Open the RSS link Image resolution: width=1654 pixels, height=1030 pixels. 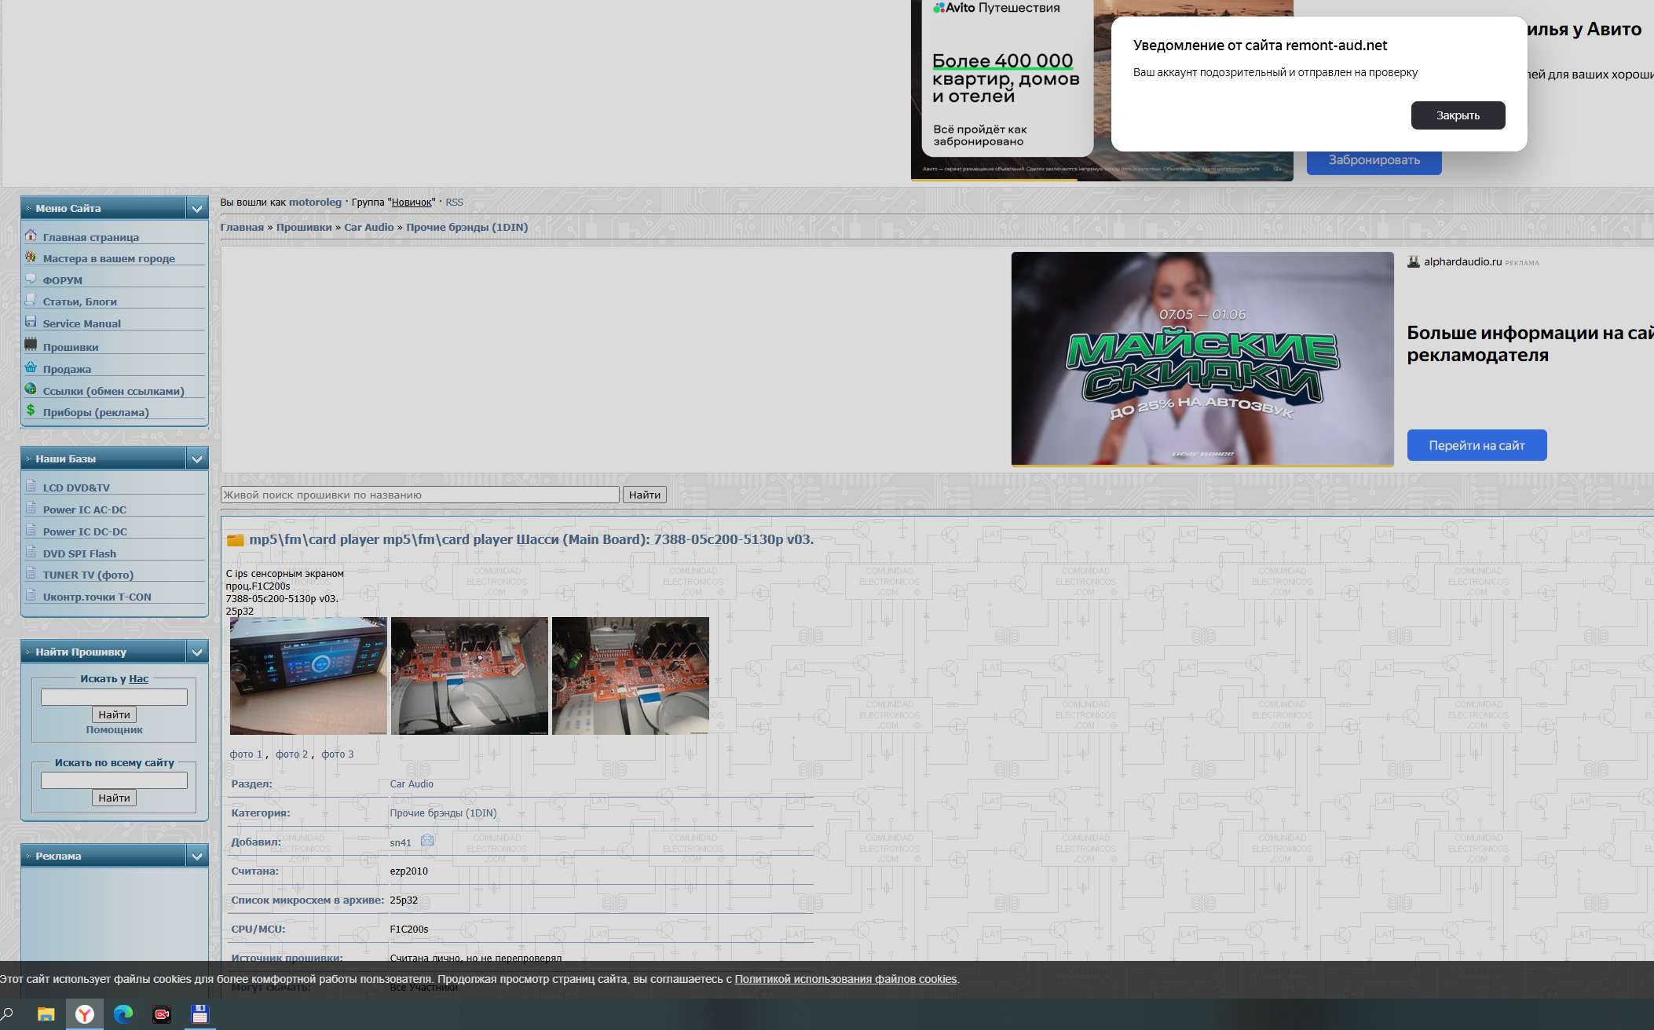[454, 203]
